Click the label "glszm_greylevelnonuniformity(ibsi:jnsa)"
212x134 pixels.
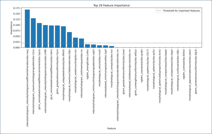click(x=124, y=72)
